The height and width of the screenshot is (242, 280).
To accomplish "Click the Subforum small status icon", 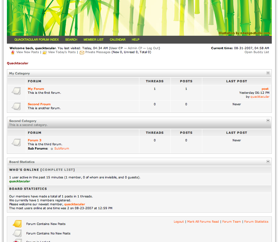I will [x=52, y=149].
